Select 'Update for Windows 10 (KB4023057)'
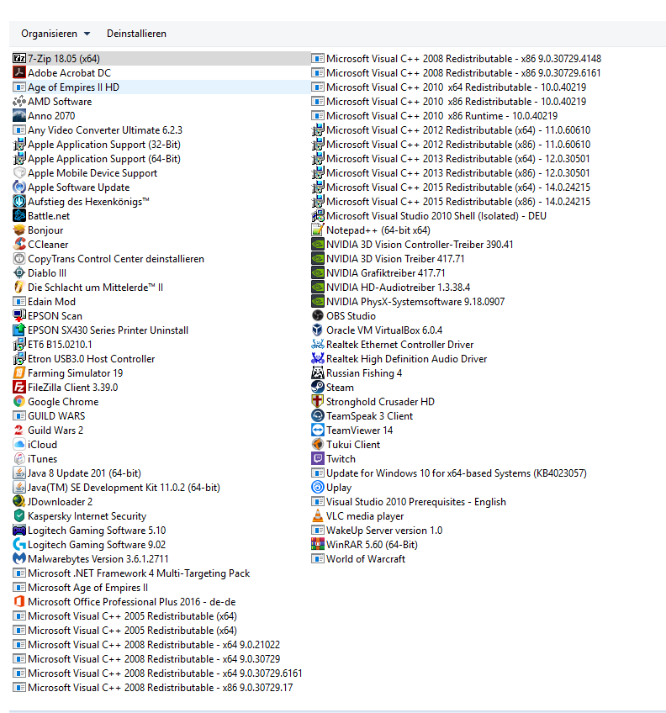Image resolution: width=666 pixels, height=713 pixels. [449, 473]
